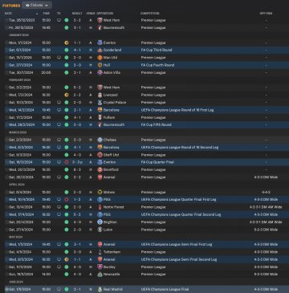The height and width of the screenshot is (293, 289).
Task: Select row marker beside Sat, 1/6/2024
Action: (6, 289)
